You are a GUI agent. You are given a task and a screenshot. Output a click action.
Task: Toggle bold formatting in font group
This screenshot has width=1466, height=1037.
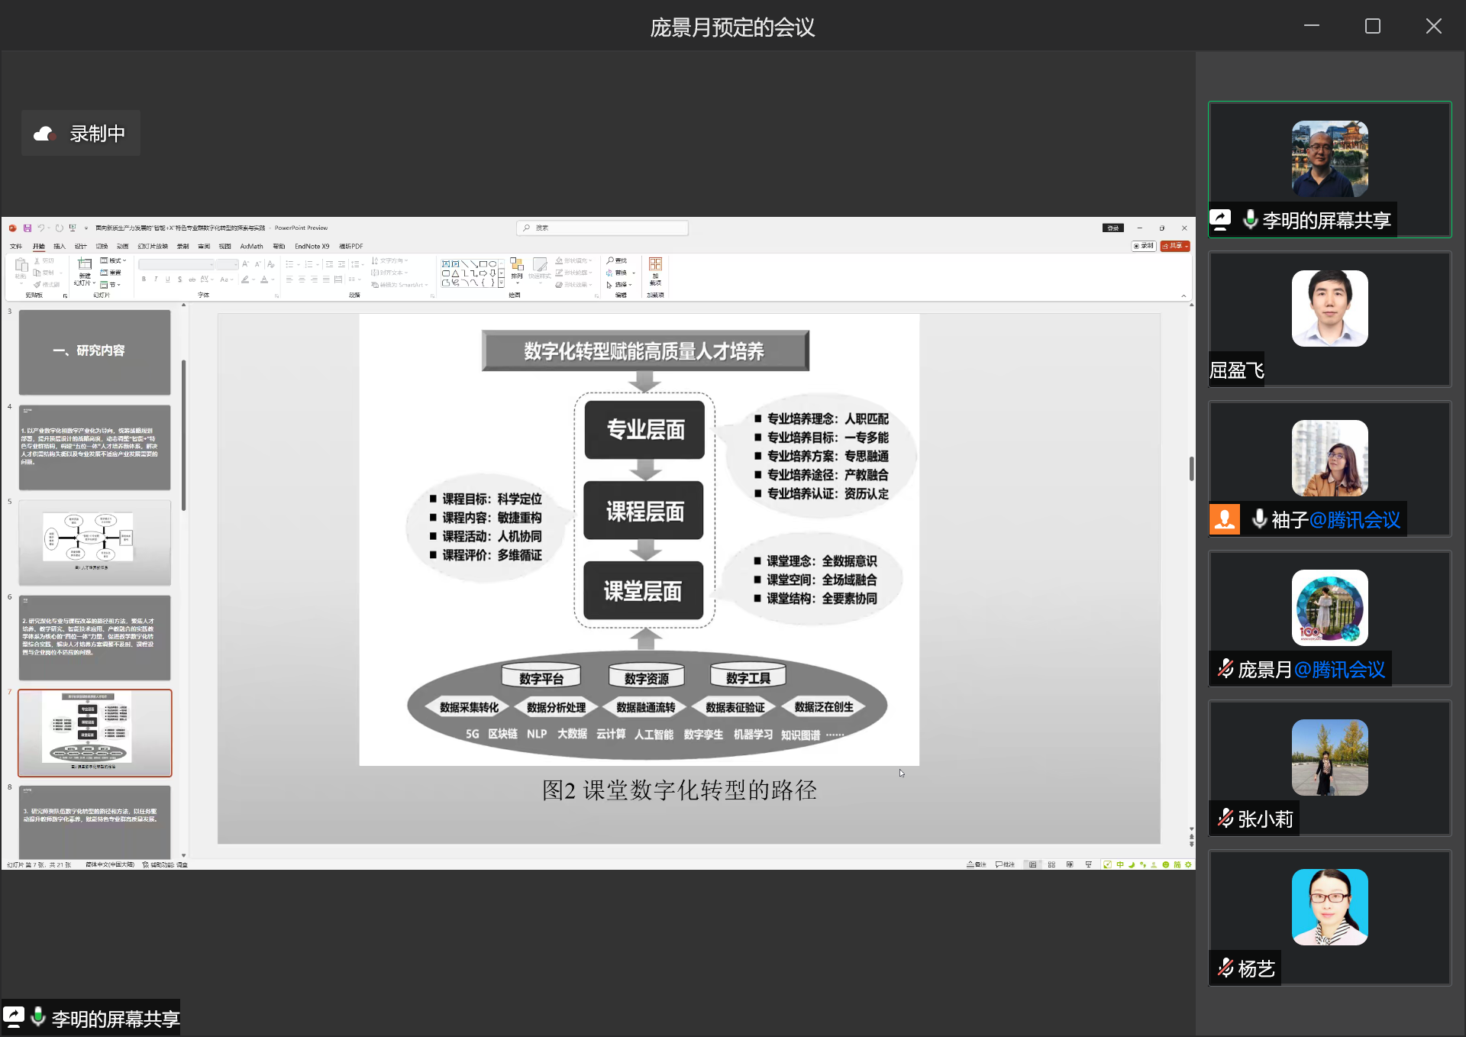pos(144,279)
